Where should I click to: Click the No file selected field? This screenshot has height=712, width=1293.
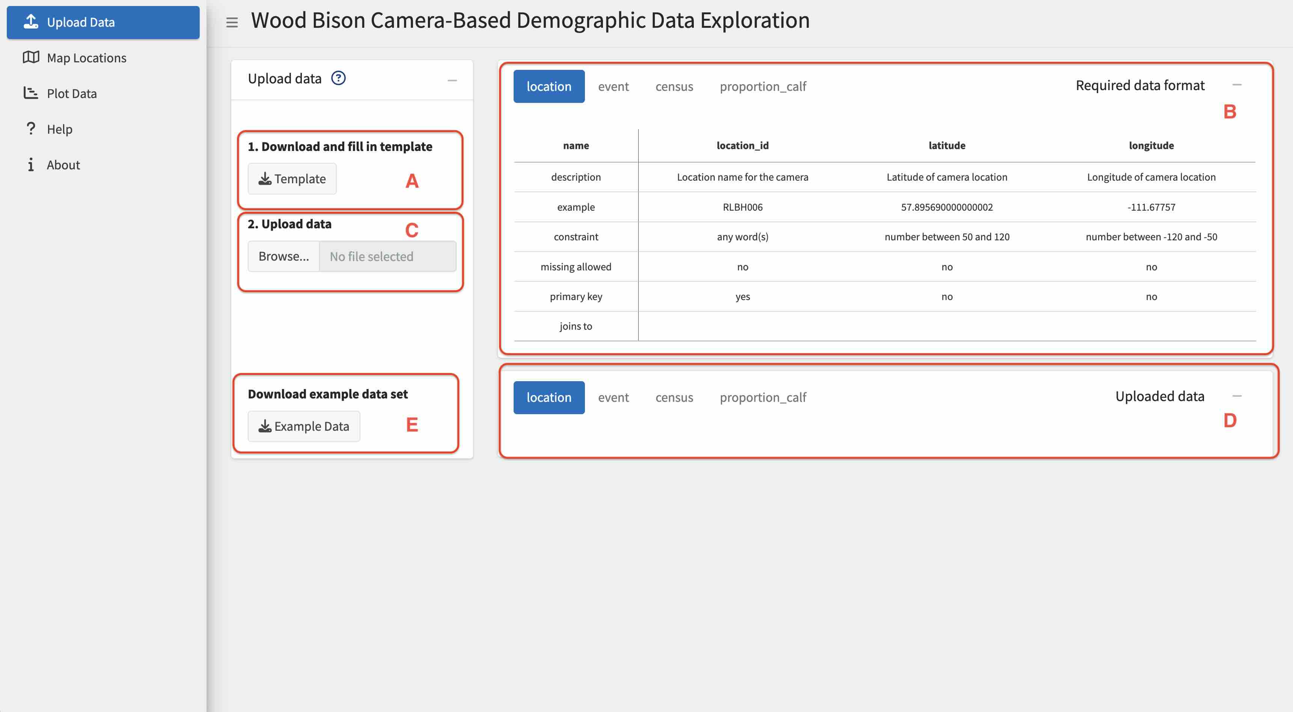pos(387,256)
